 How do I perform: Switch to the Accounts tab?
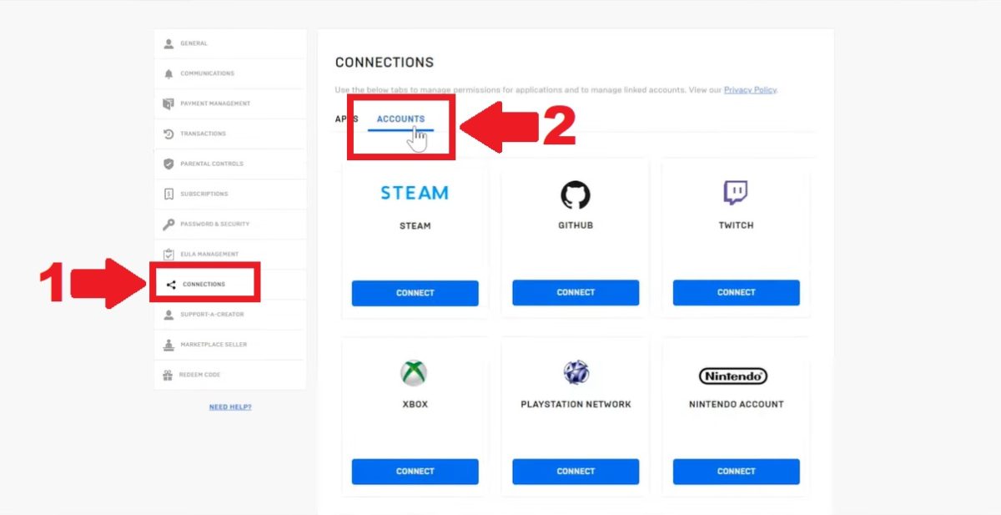[400, 119]
